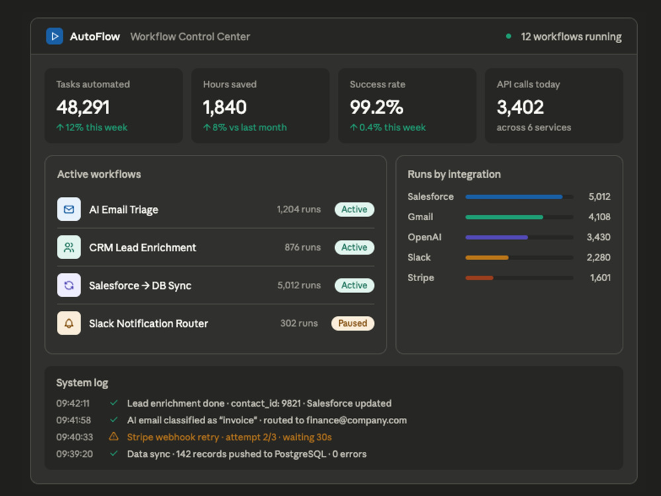Click the green running status dot

[508, 36]
